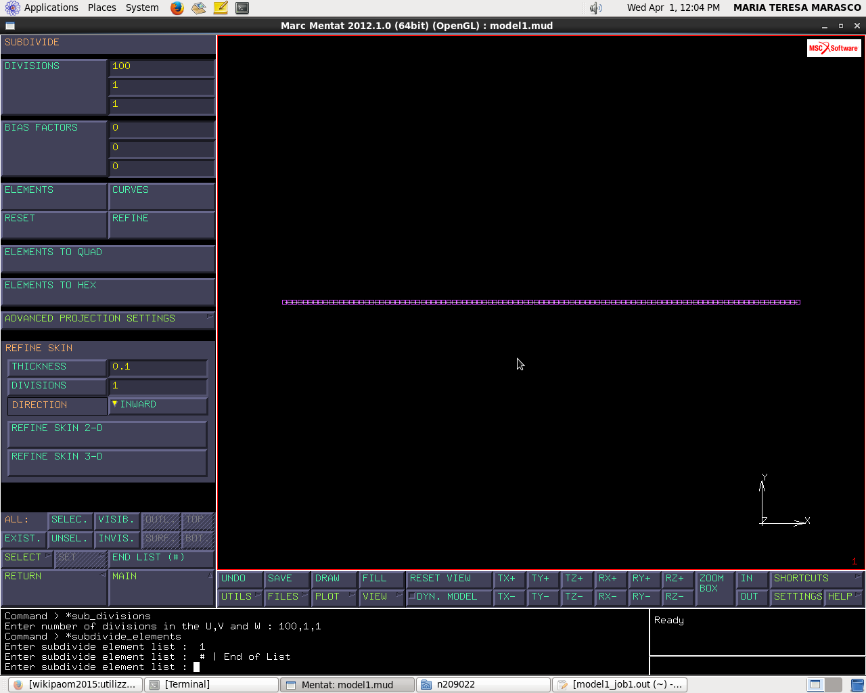866x693 pixels.
Task: Click the SAVE button
Action: [287, 579]
